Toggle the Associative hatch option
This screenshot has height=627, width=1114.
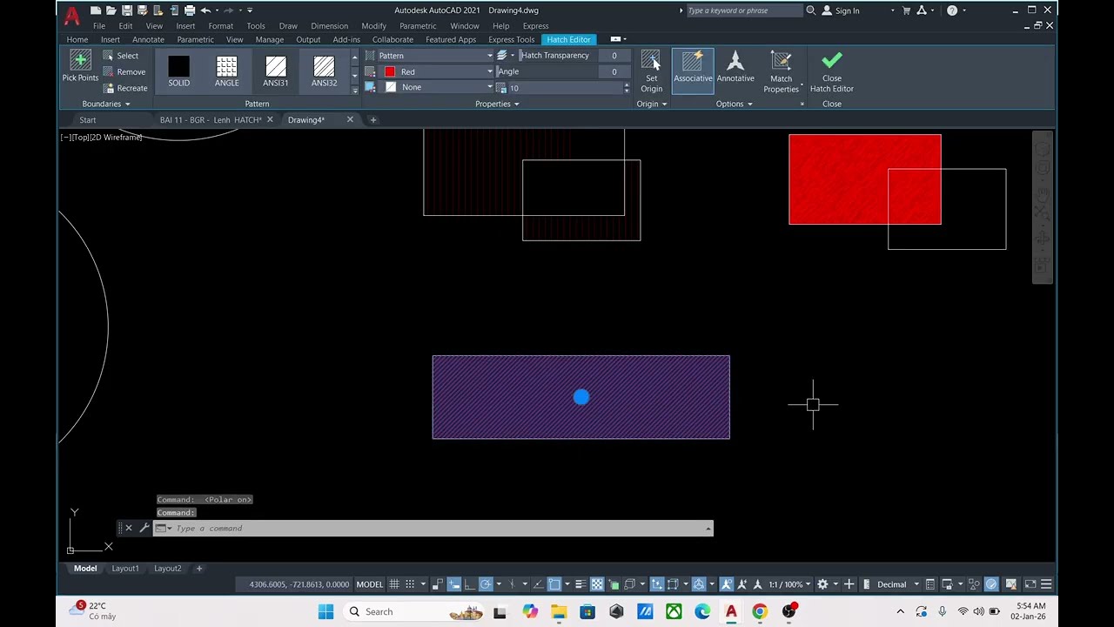click(x=693, y=71)
